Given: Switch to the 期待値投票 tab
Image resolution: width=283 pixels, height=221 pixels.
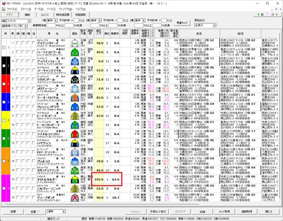Looking at the screenshot, I should 63,15.
